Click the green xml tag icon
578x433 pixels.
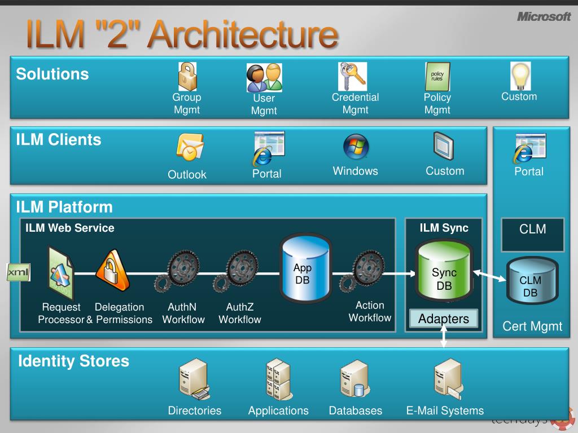coord(19,272)
